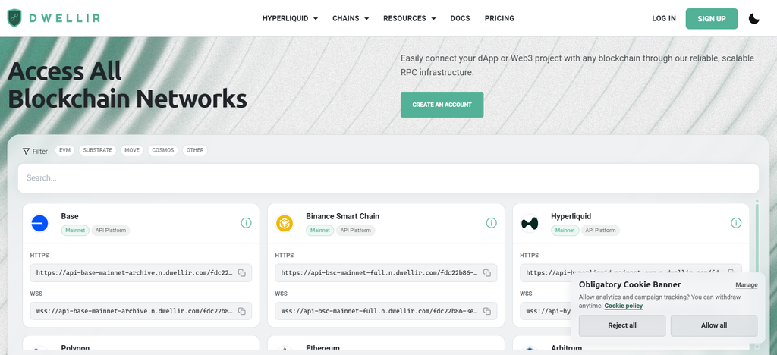Select the Base WSS endpoint URL
777x355 pixels.
pos(134,312)
